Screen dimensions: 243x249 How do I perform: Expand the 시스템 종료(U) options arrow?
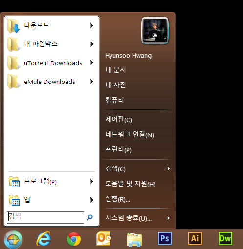(169, 218)
